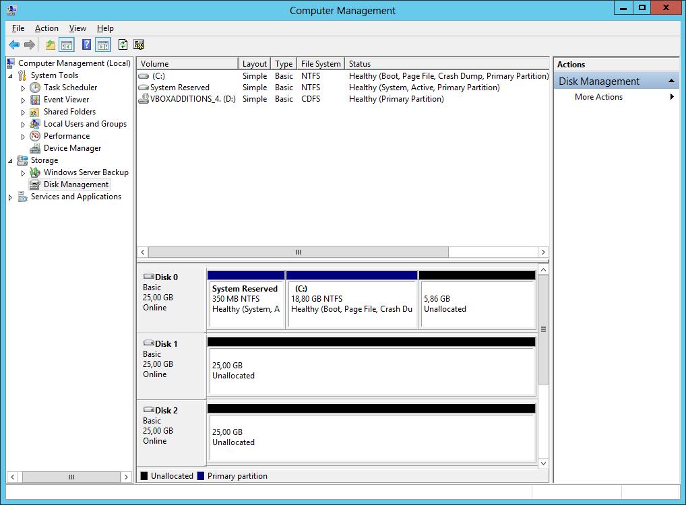Viewport: 686px width, 505px height.
Task: Click the Event Viewer icon
Action: pos(35,100)
